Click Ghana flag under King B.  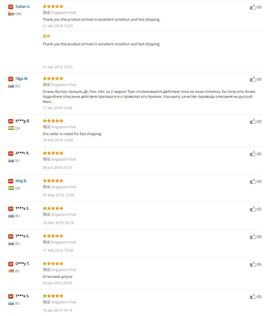pos(11,188)
